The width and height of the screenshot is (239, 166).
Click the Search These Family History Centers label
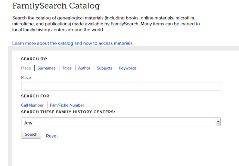coord(68,112)
